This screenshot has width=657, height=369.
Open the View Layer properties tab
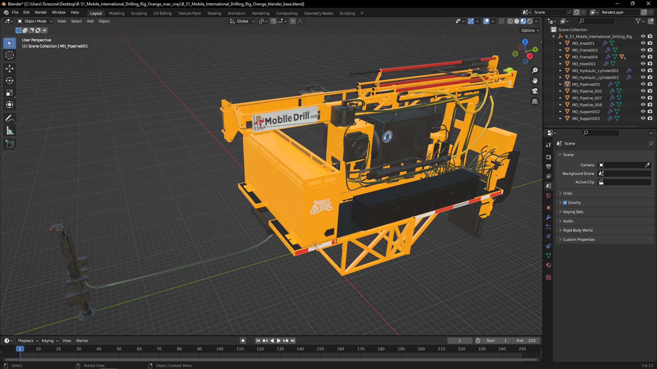pyautogui.click(x=549, y=176)
